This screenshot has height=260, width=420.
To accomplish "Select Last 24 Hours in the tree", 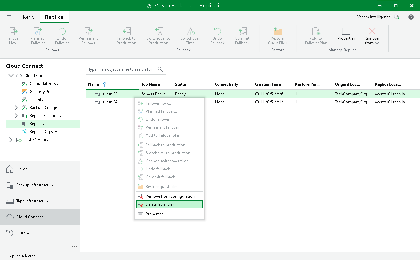I will pyautogui.click(x=36, y=140).
